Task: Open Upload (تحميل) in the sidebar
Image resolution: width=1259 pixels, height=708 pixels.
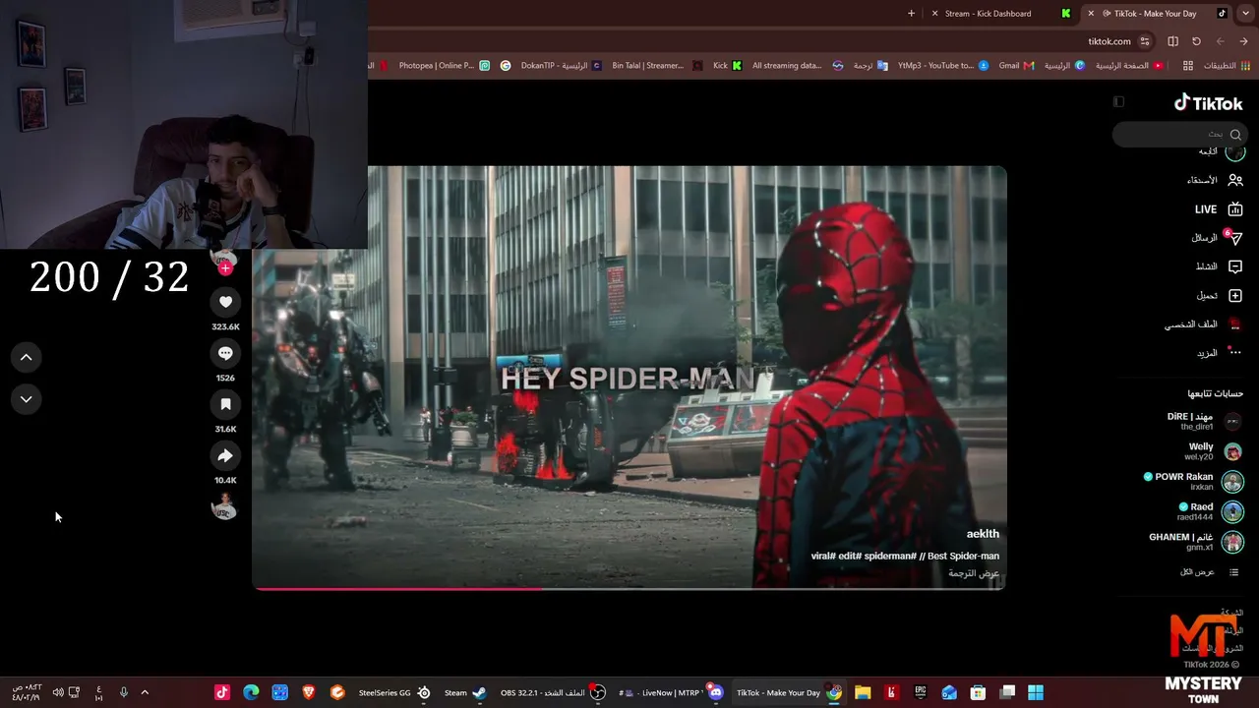Action: tap(1219, 295)
